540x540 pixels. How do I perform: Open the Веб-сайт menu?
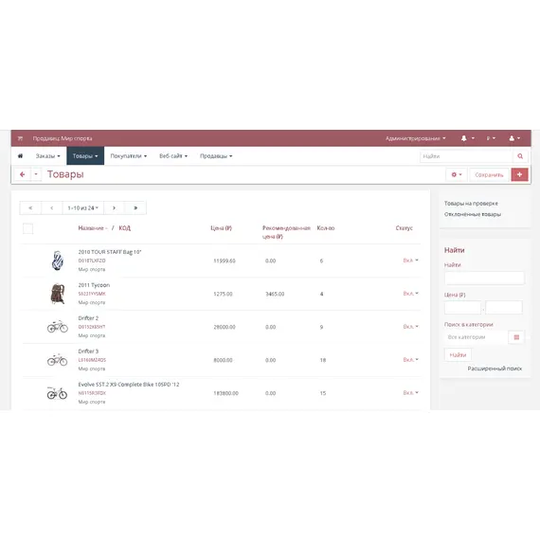[x=173, y=156]
